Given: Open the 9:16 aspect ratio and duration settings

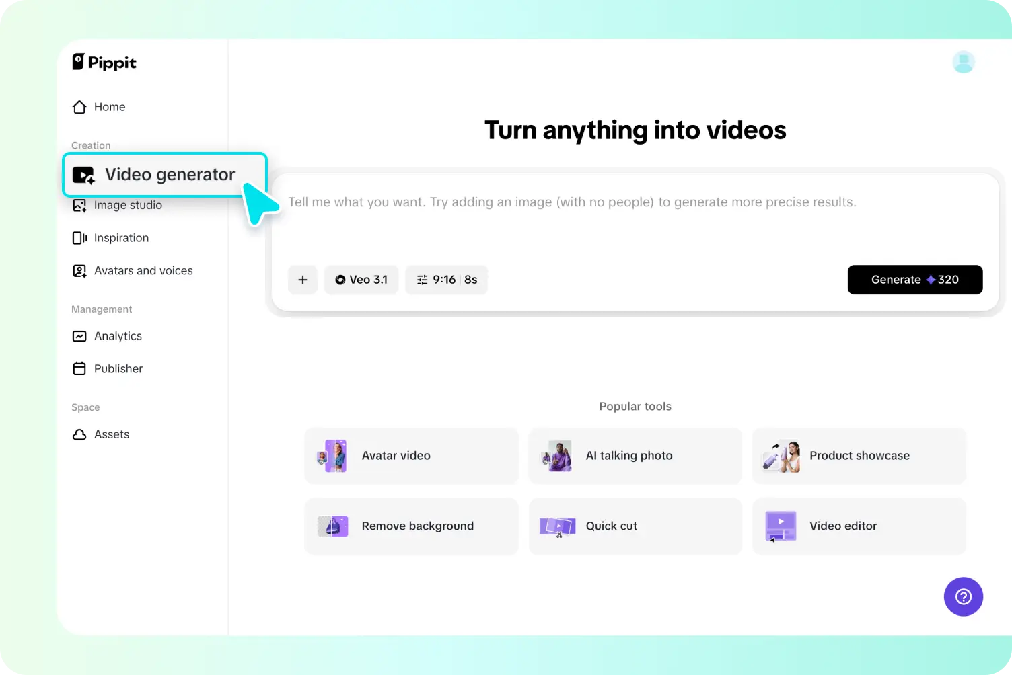Looking at the screenshot, I should coord(446,280).
